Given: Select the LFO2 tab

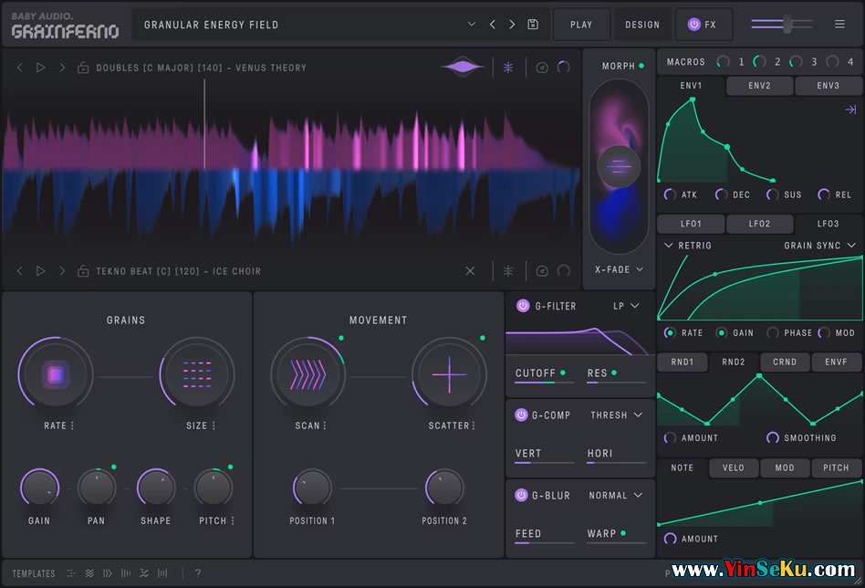Looking at the screenshot, I should pos(759,224).
